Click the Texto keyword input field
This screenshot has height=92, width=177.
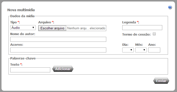point(30,70)
